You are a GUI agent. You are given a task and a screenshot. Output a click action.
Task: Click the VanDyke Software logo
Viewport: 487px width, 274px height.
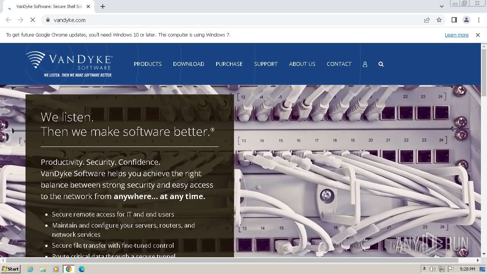[69, 64]
